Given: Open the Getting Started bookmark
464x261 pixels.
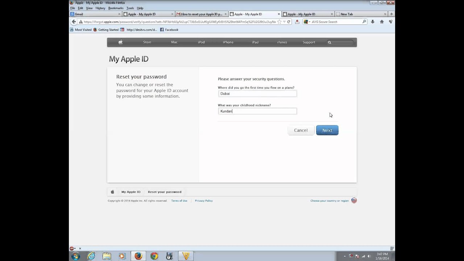Looking at the screenshot, I should [x=106, y=30].
